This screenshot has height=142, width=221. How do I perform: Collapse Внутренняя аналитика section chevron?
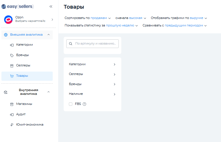point(49,92)
